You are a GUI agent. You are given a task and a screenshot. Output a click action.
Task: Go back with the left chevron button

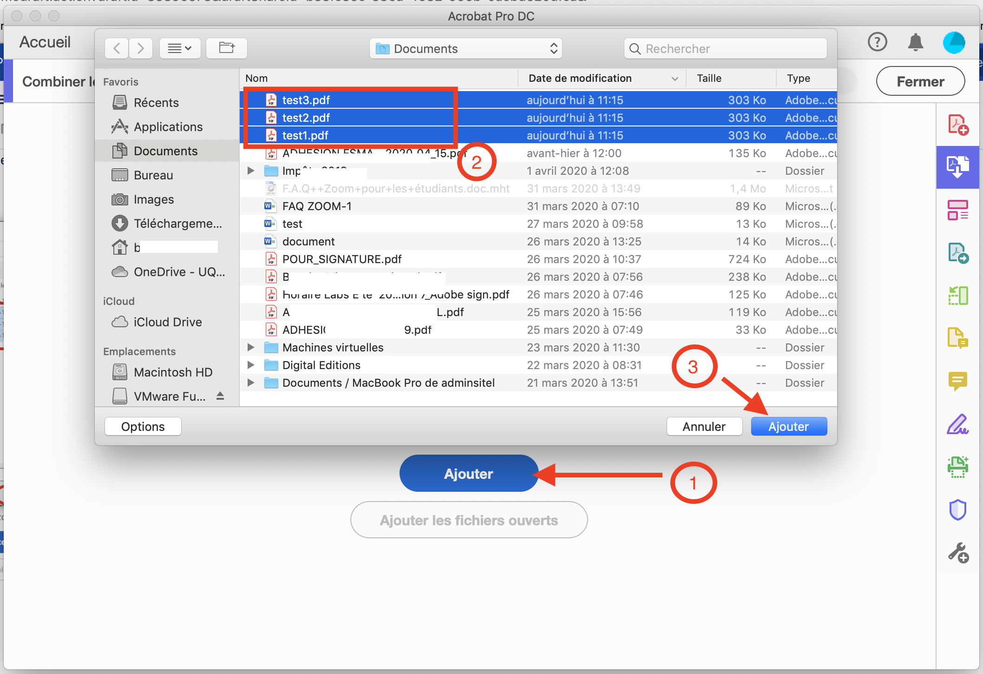[x=117, y=48]
